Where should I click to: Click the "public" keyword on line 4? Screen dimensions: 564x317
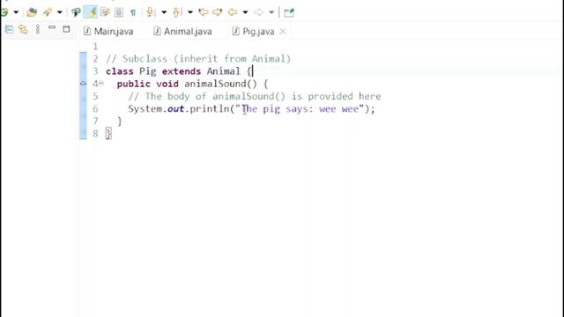pos(133,84)
